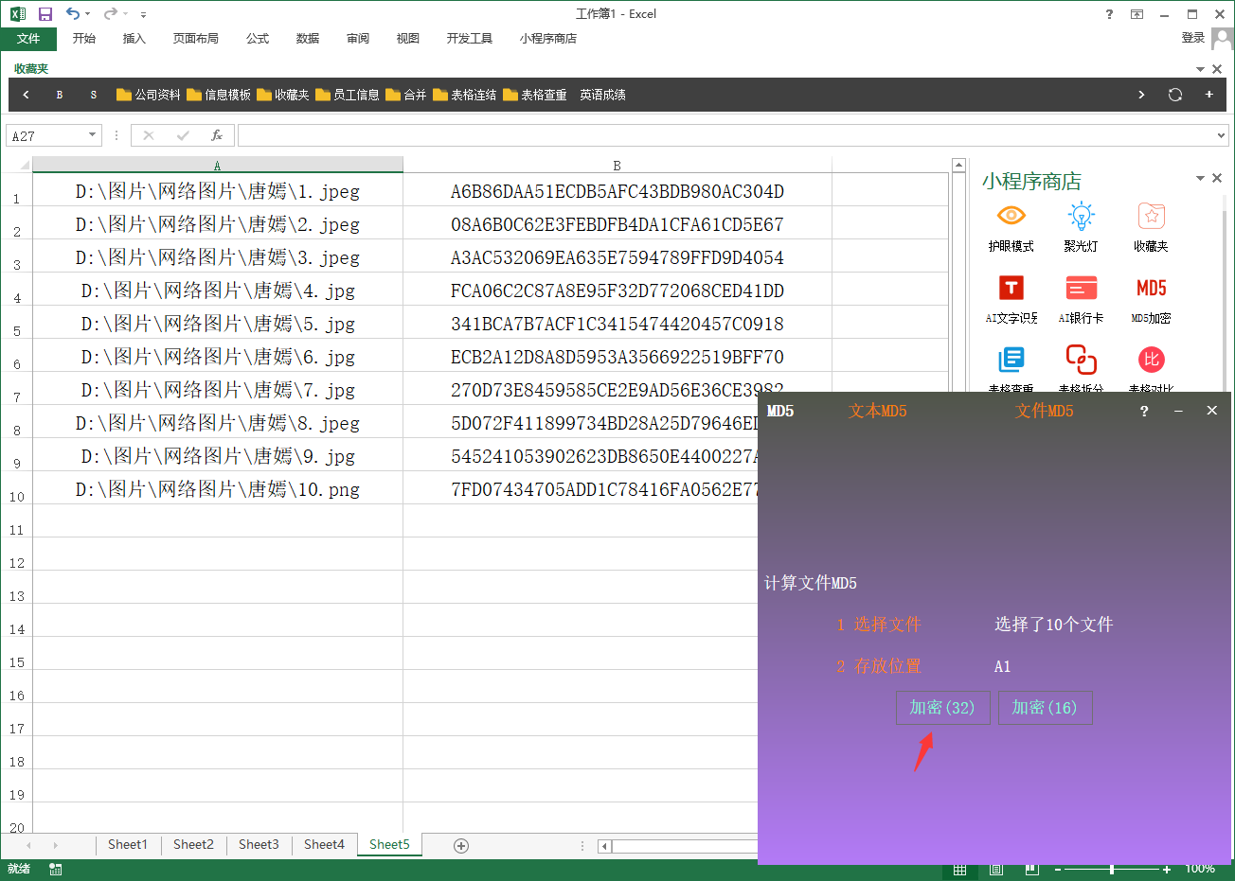Click 选择文件 to choose files
Image resolution: width=1235 pixels, height=881 pixels.
point(878,625)
